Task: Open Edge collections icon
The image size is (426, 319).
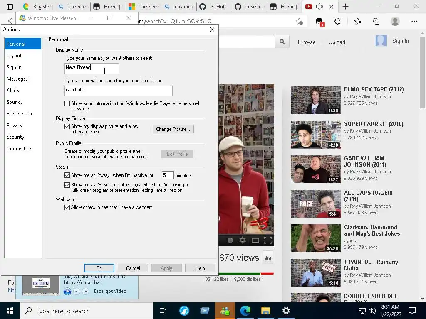Action: tap(376, 21)
